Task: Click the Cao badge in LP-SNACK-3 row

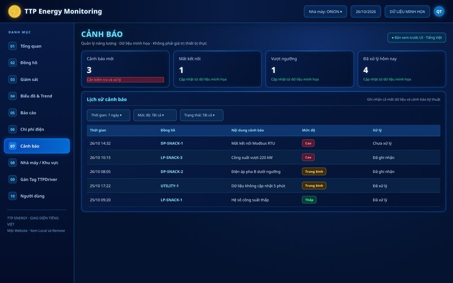Action: [x=308, y=157]
